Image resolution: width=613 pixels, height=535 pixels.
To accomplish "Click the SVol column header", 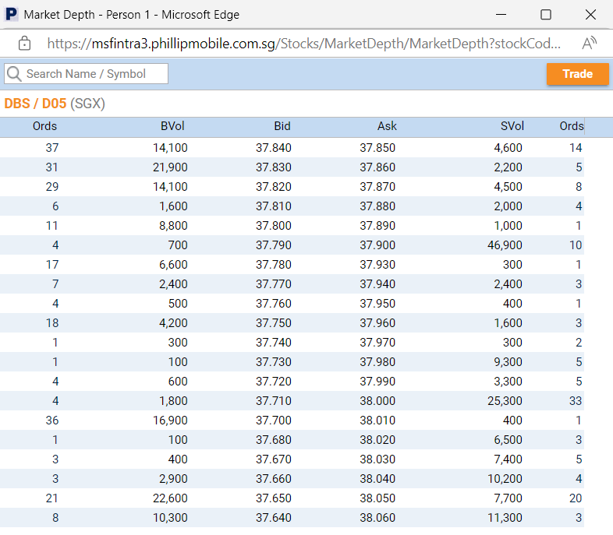I will [512, 126].
